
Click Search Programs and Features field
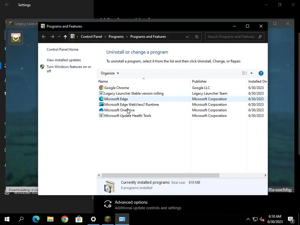(x=234, y=37)
